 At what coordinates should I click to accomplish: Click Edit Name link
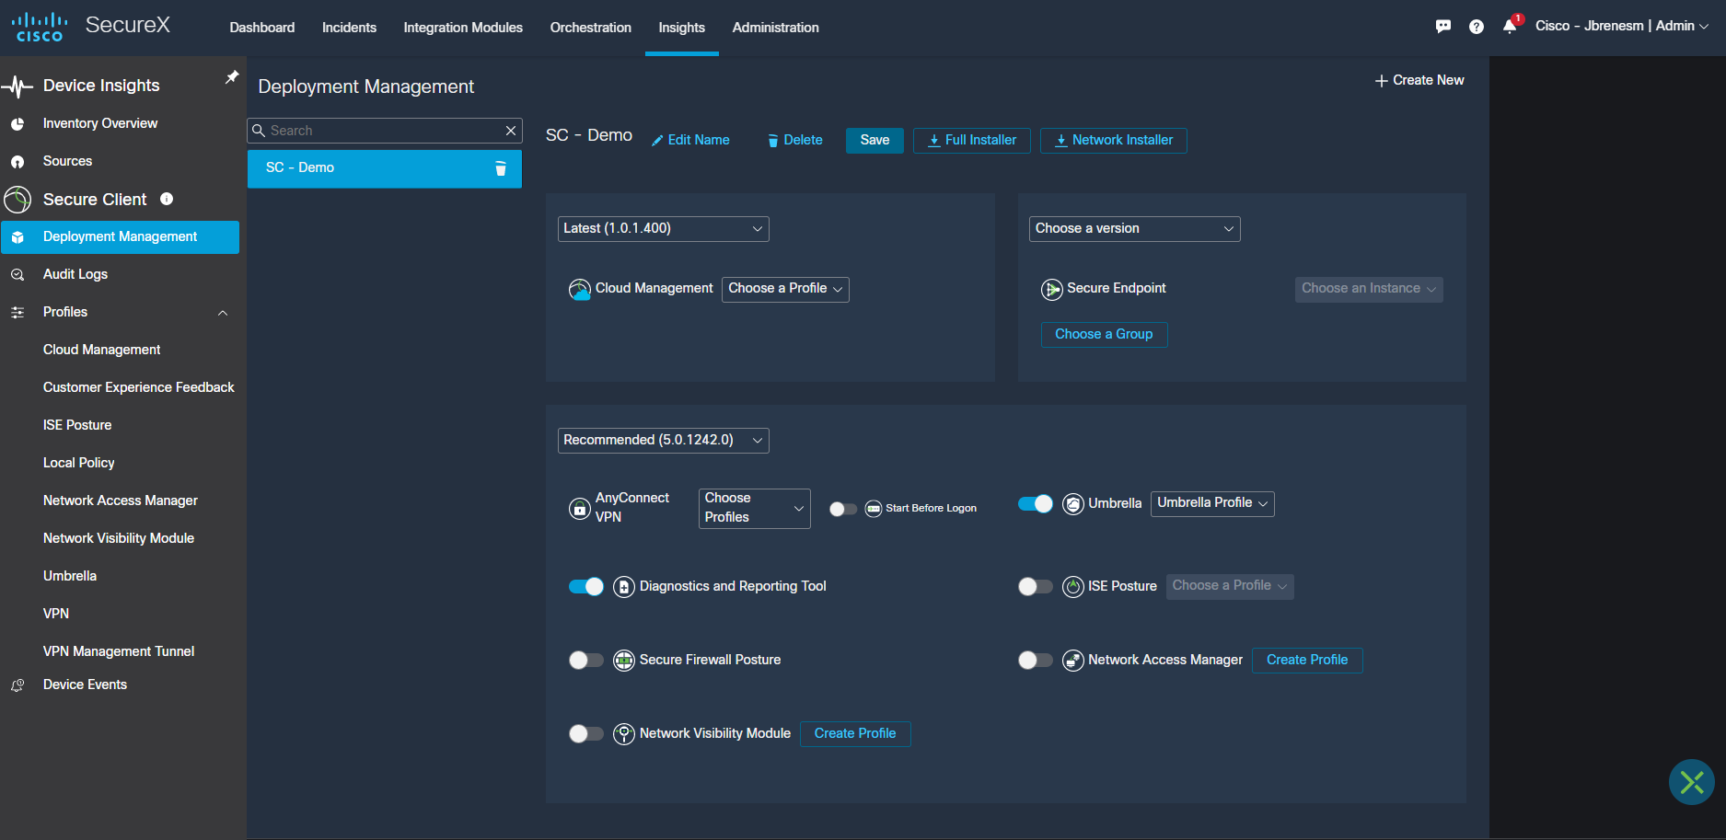690,141
